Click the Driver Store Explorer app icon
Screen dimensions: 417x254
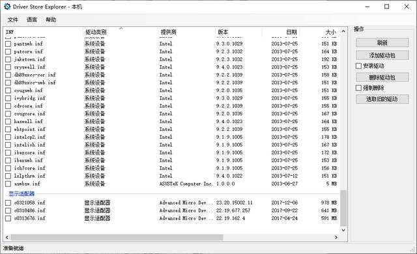(7, 7)
